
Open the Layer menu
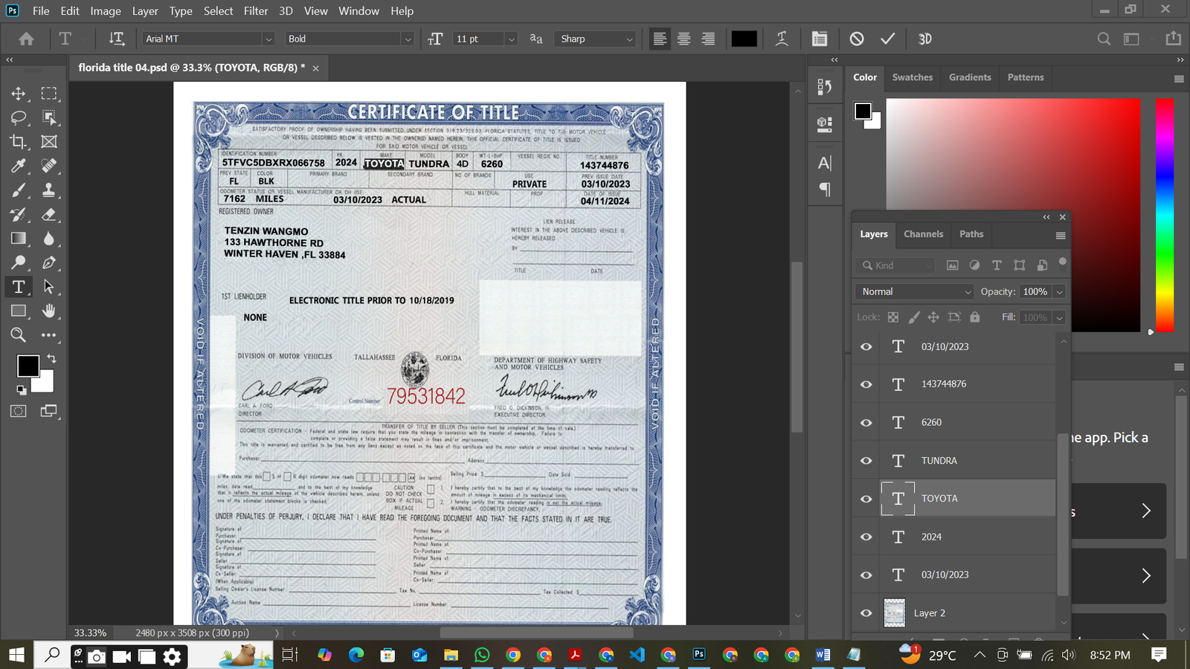[x=145, y=11]
